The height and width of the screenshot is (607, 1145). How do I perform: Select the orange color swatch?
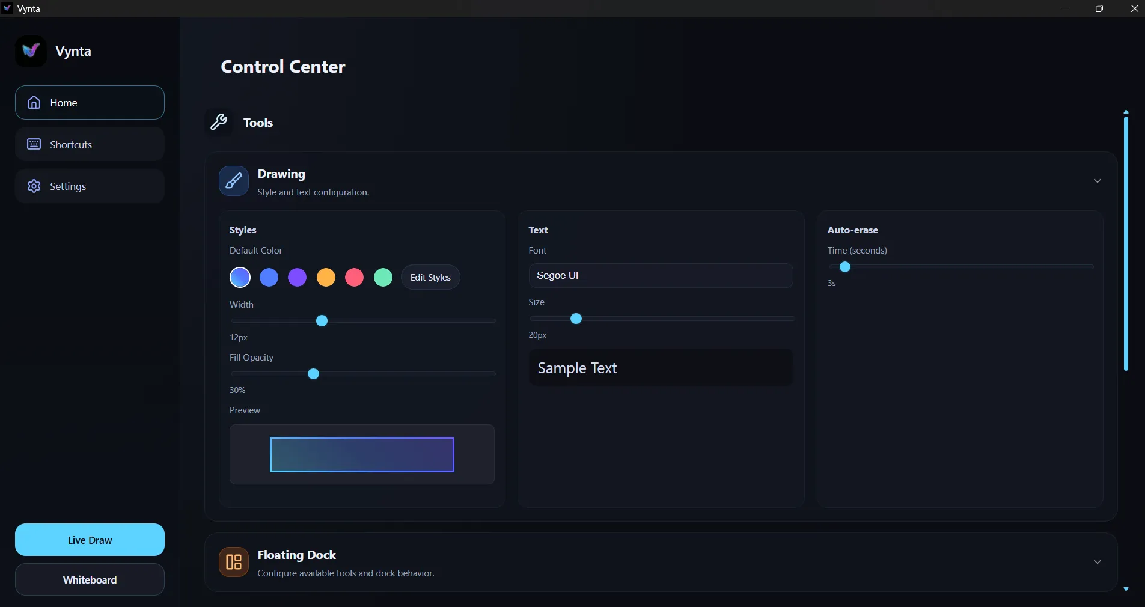click(326, 277)
